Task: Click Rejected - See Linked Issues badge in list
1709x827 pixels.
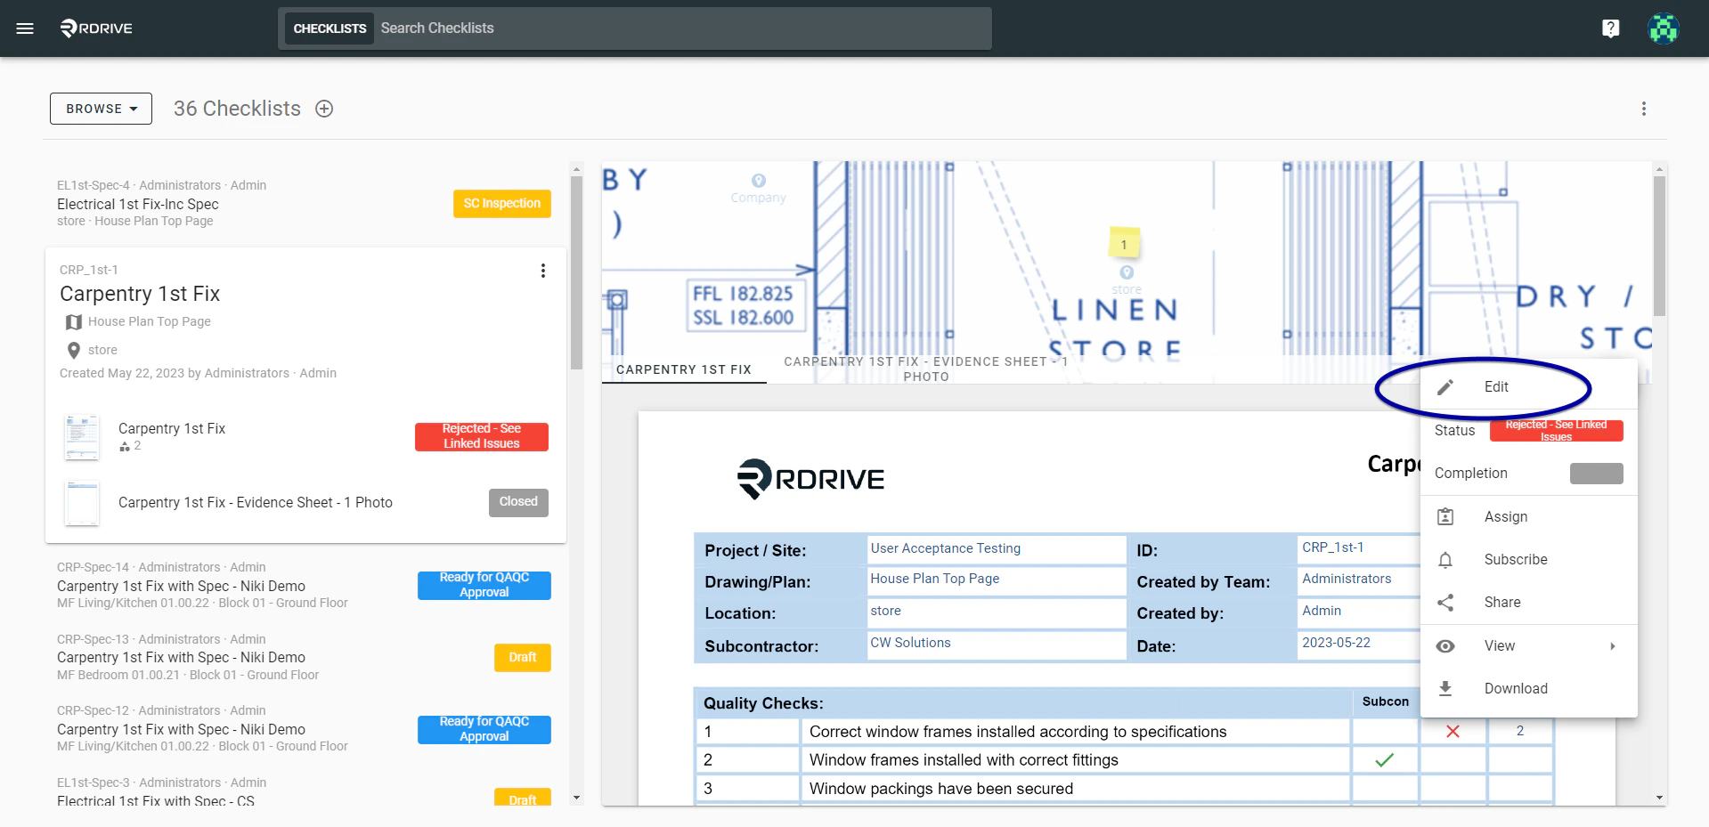Action: (x=482, y=437)
